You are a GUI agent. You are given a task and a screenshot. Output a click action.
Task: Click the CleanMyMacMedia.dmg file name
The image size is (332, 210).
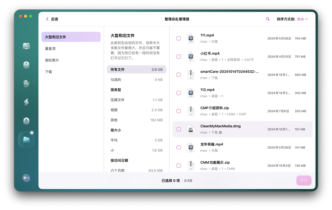221,126
